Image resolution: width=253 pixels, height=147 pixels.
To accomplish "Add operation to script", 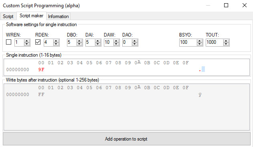I will click(x=127, y=139).
